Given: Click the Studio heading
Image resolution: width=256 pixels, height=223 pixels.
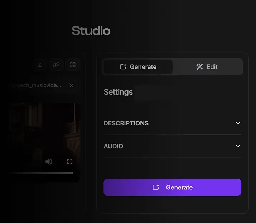Looking at the screenshot, I should point(91,31).
